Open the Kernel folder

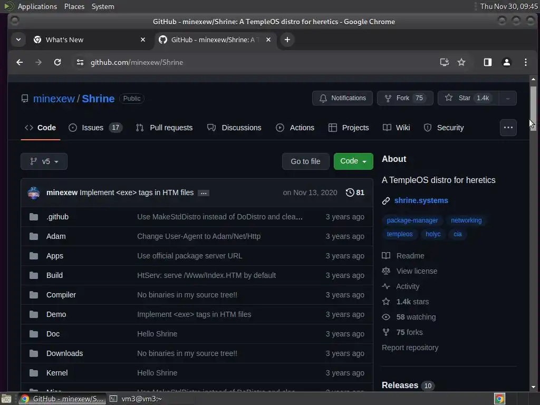[57, 373]
